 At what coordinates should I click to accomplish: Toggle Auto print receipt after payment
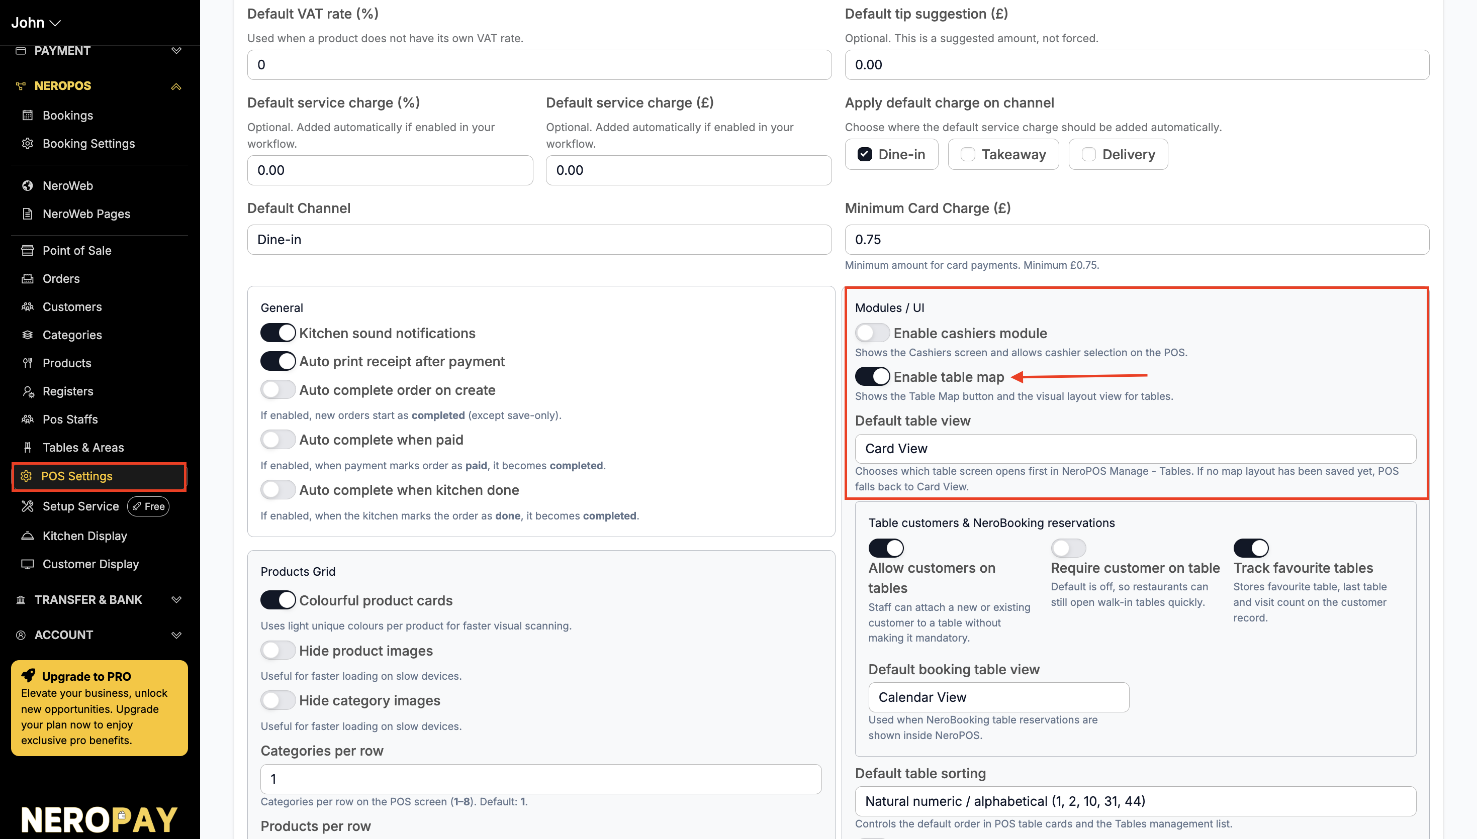[278, 361]
